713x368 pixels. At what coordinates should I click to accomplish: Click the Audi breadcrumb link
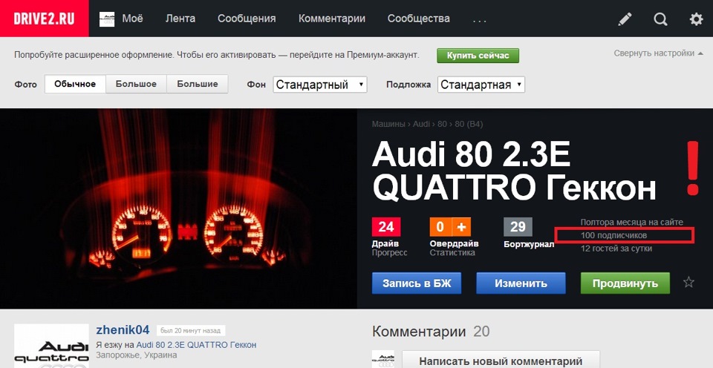tap(422, 124)
